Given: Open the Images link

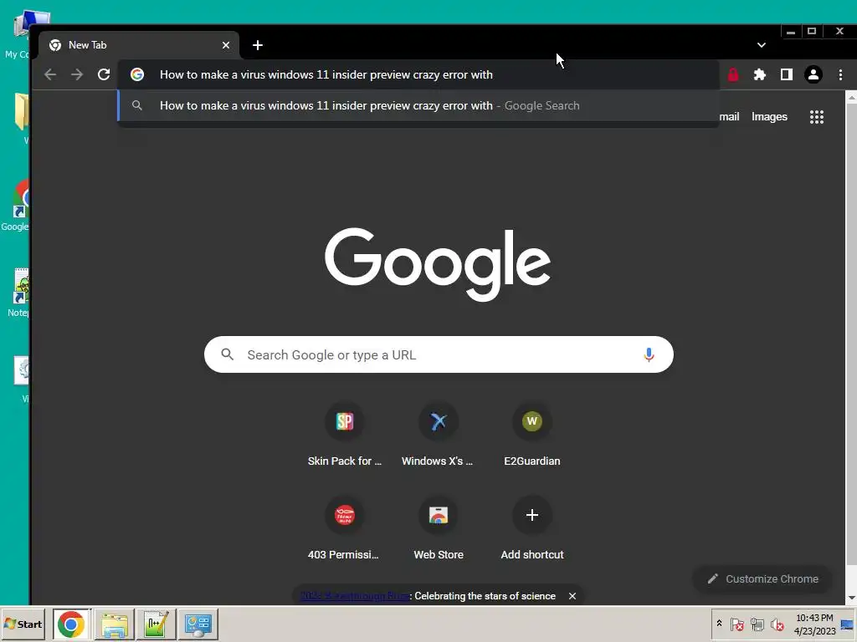Looking at the screenshot, I should tap(769, 117).
